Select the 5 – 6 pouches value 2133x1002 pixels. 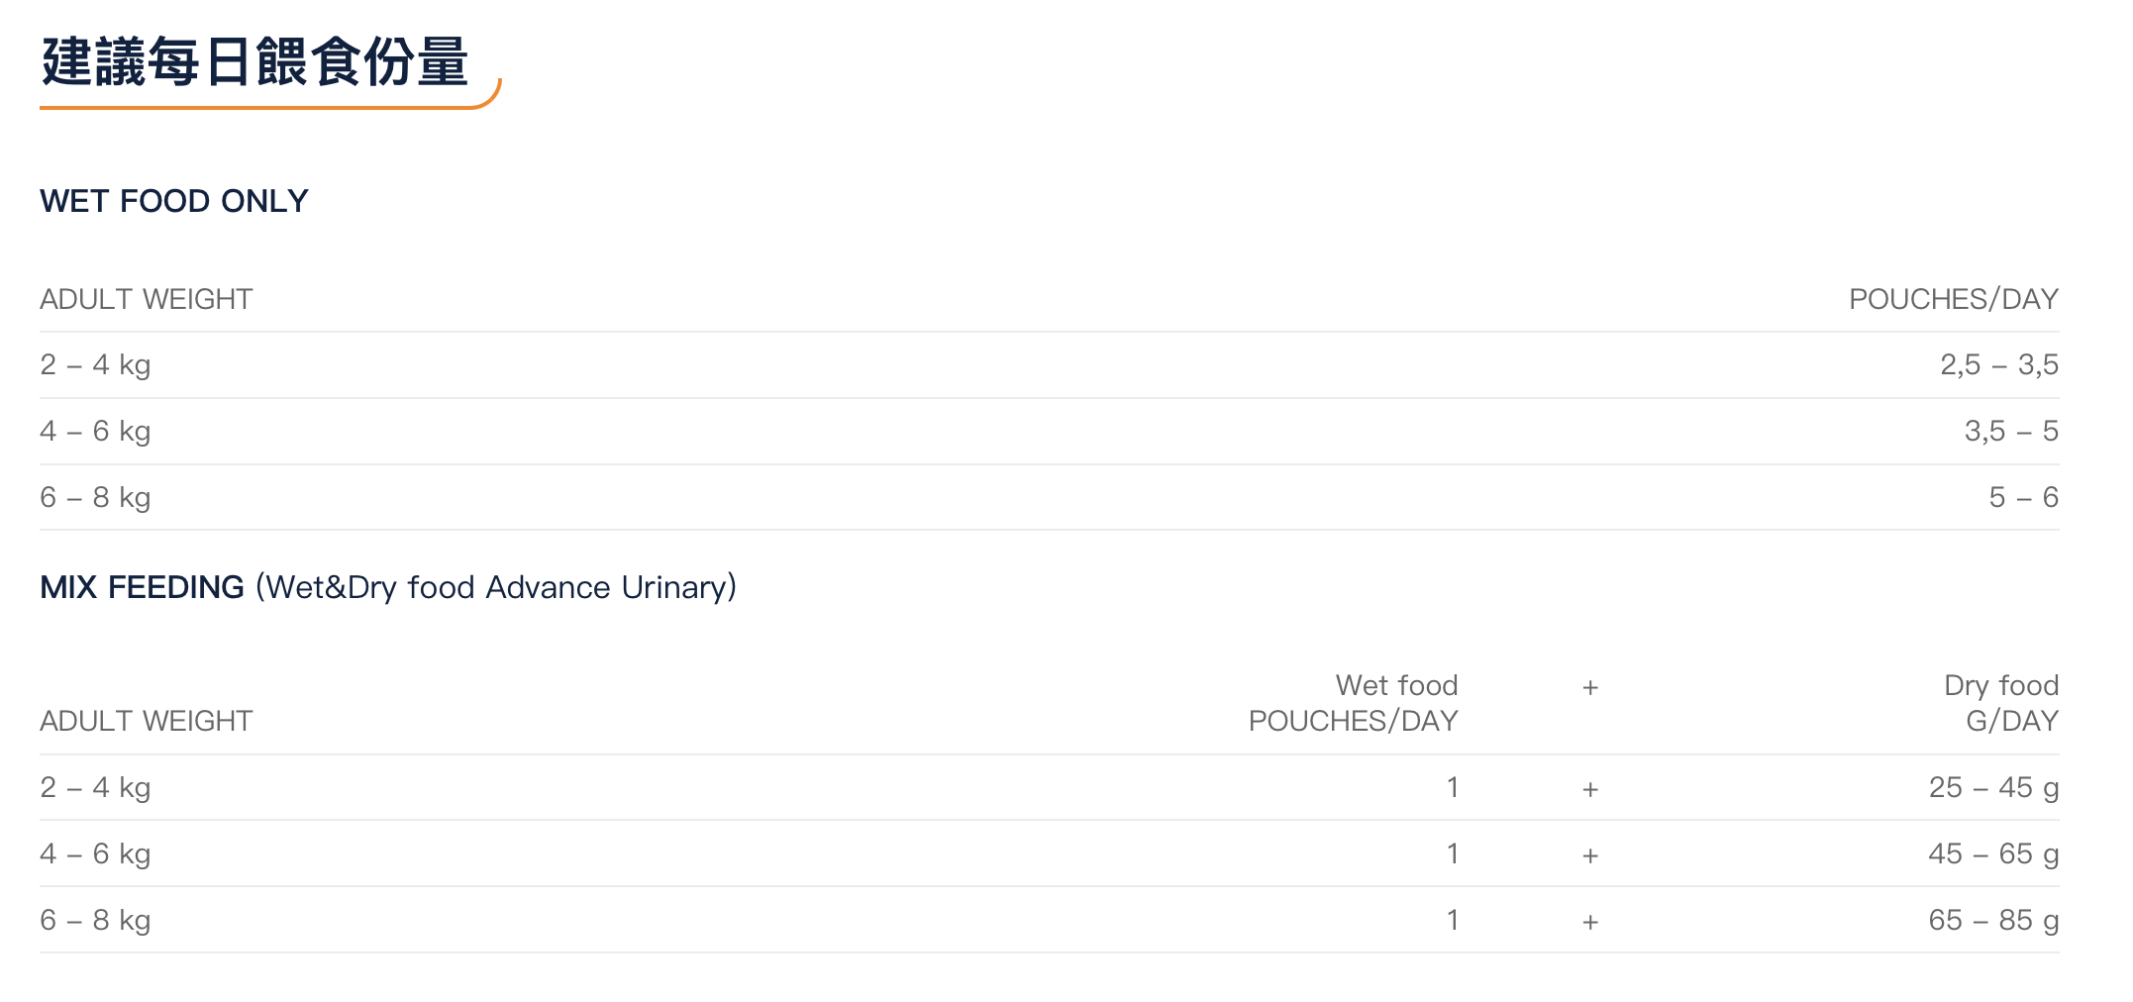click(2023, 497)
